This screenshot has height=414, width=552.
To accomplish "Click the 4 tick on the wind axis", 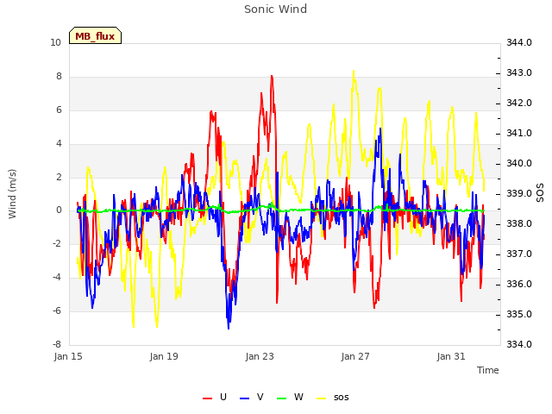I will coord(59,144).
